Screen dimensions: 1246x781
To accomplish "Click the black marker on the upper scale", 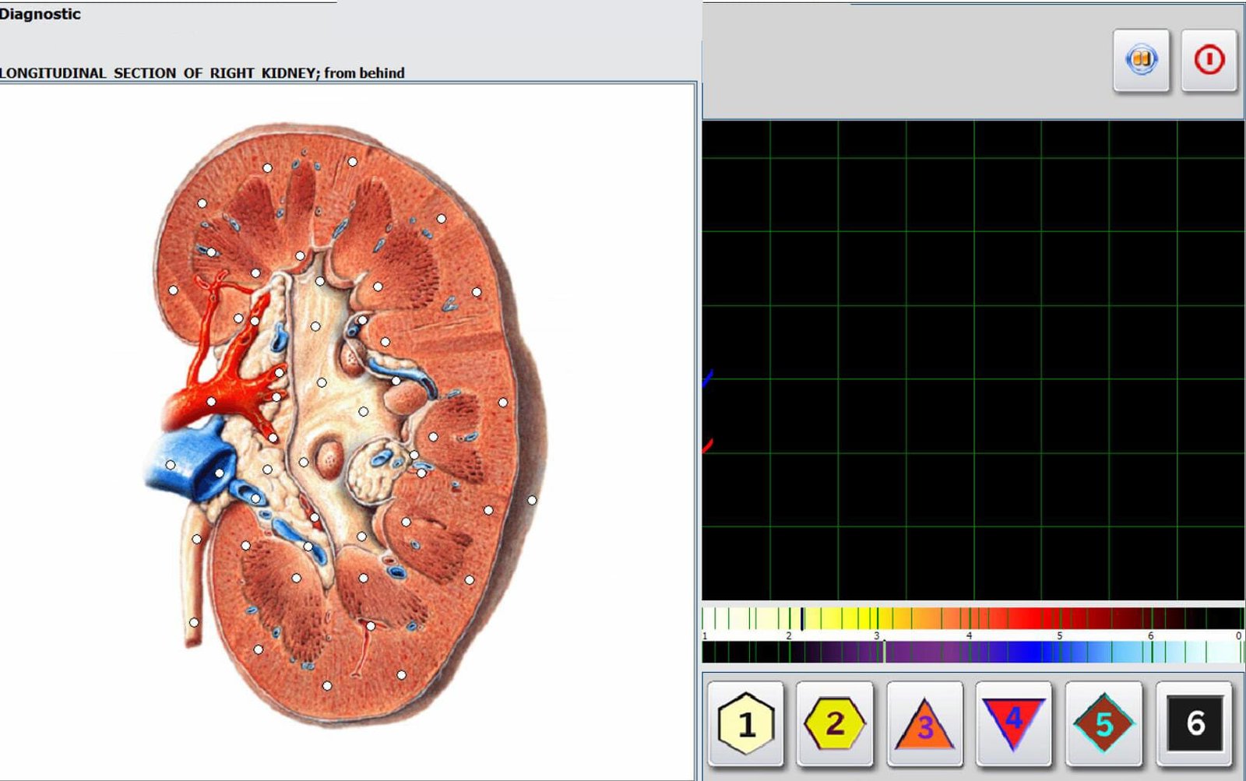I will [803, 619].
